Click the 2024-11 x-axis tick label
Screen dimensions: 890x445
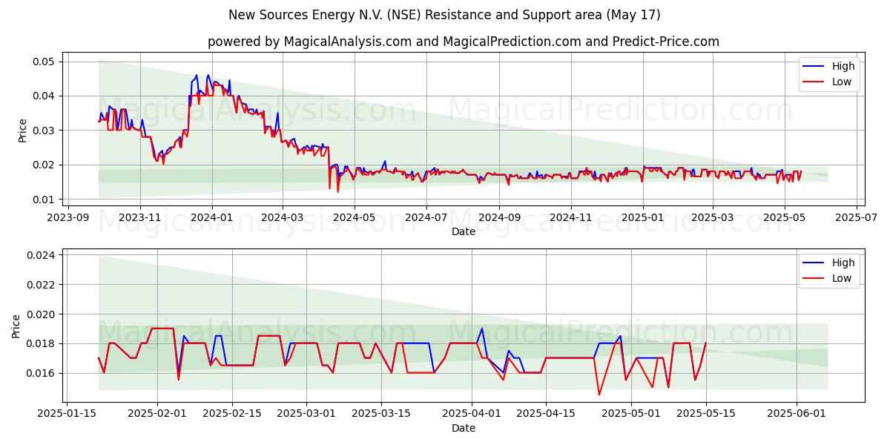tap(571, 217)
